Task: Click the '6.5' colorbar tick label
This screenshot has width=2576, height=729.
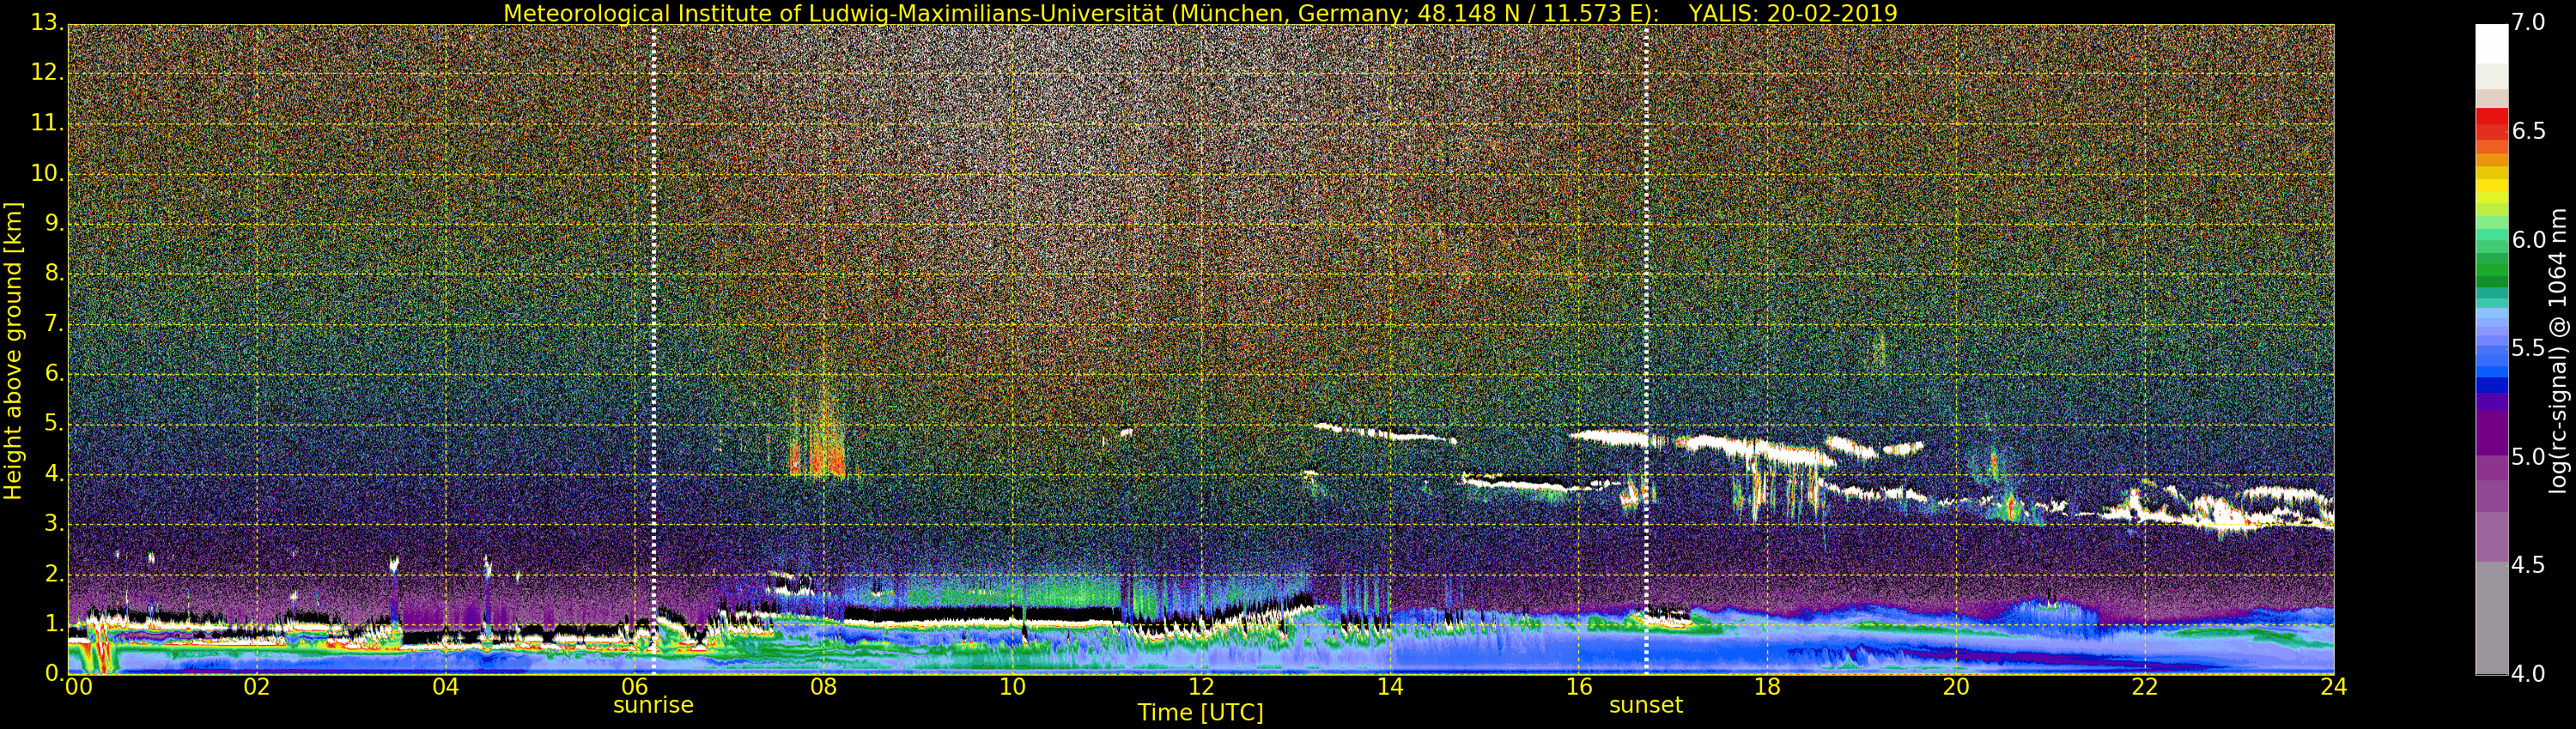Action: click(x=2529, y=131)
